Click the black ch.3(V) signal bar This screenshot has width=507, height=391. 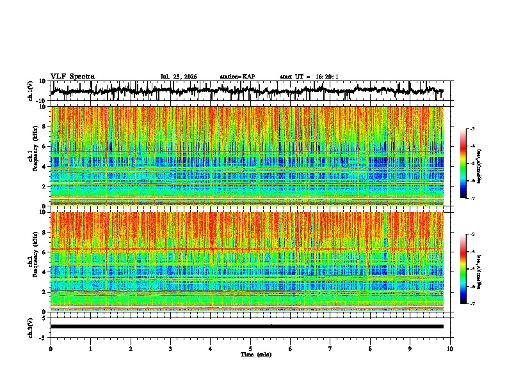pos(246,326)
